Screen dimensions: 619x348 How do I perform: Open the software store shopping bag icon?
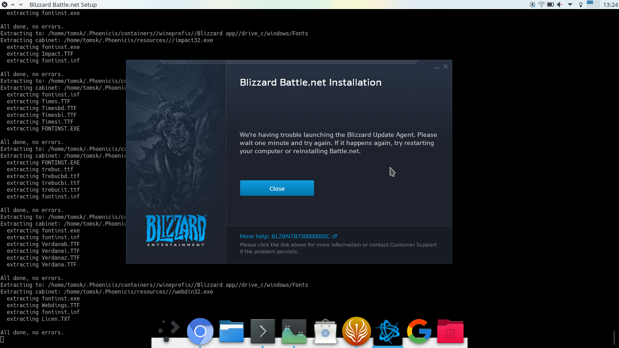tap(325, 331)
